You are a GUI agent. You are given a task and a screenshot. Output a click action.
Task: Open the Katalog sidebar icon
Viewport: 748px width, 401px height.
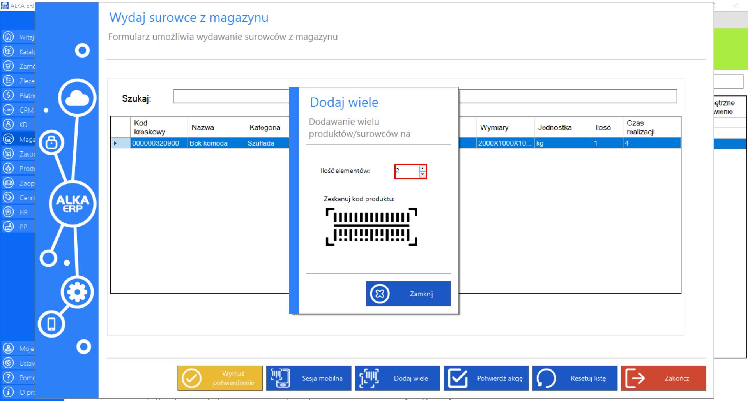point(8,51)
